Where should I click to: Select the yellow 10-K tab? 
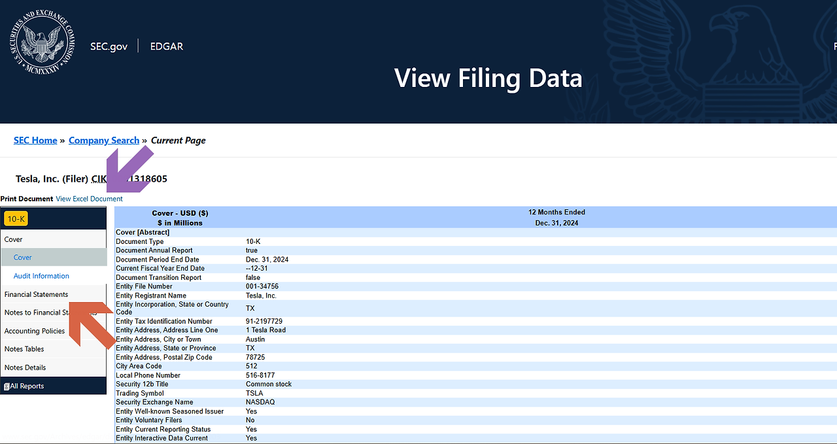pos(16,219)
